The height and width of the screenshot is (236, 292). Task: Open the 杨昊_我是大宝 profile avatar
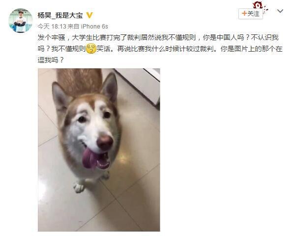pos(21,21)
